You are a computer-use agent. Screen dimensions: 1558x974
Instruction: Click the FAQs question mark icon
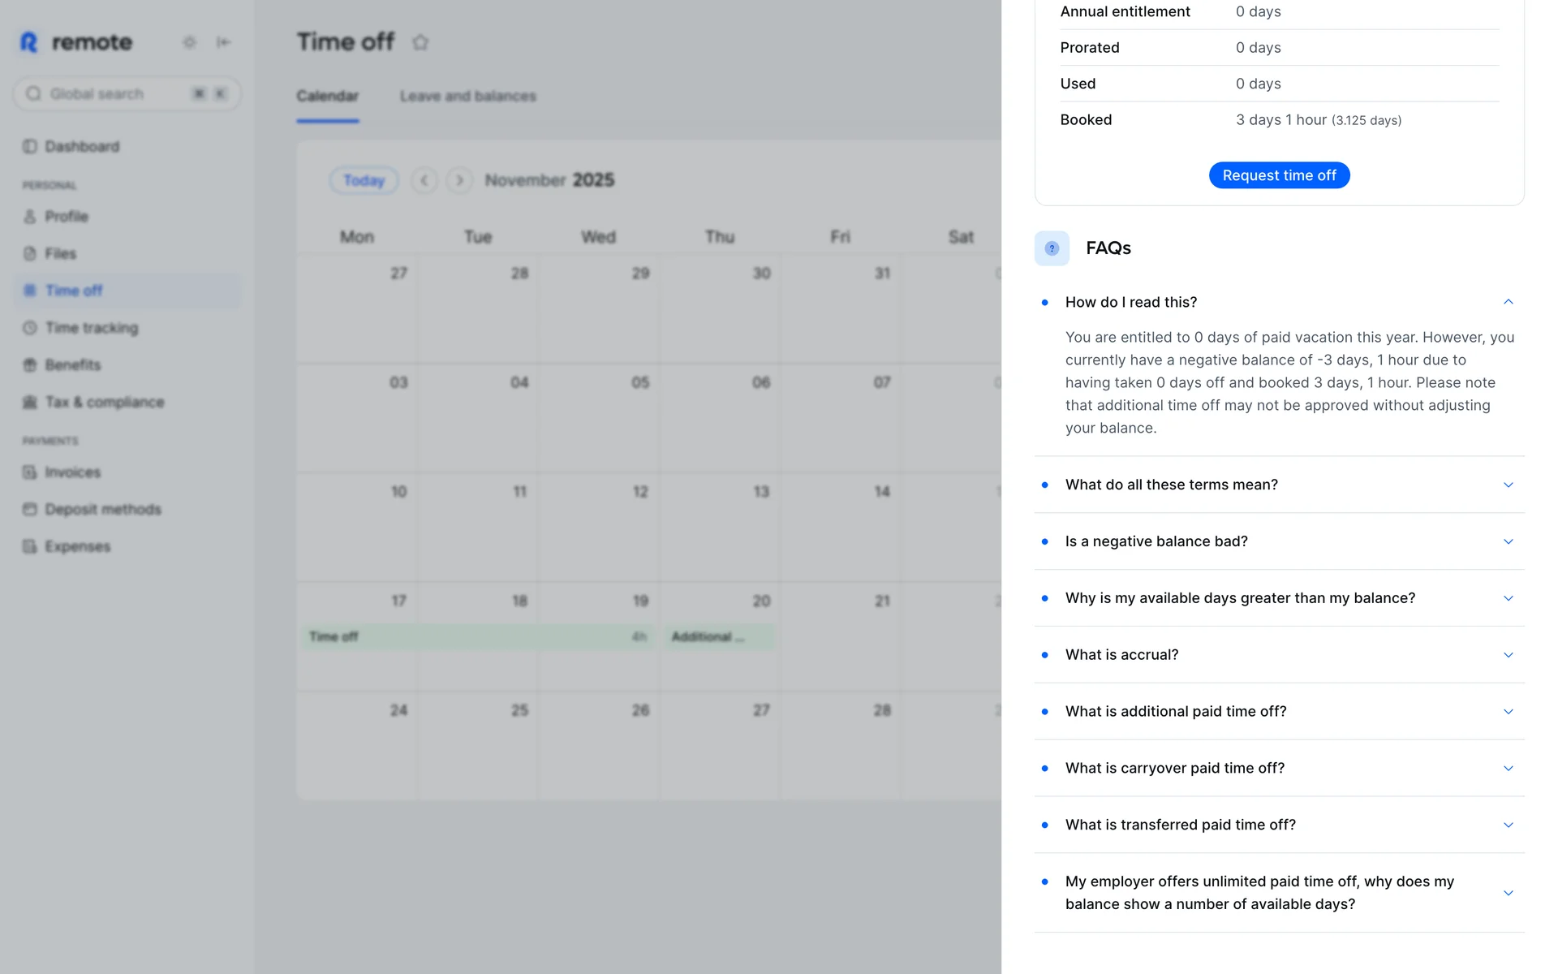tap(1052, 248)
